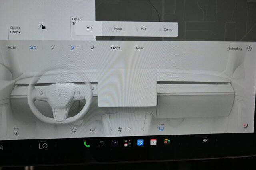Select feet-level airflow vent
This screenshot has width=256, height=170.
point(92,48)
